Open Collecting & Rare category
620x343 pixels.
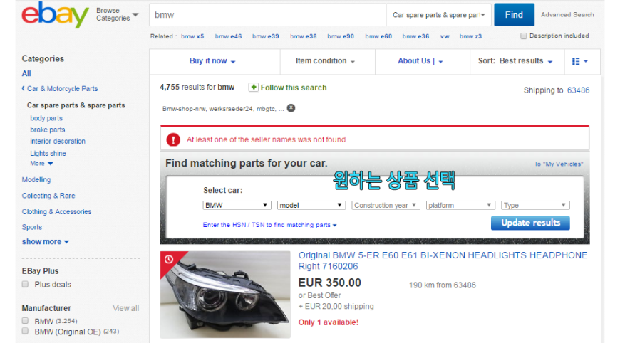pyautogui.click(x=48, y=196)
